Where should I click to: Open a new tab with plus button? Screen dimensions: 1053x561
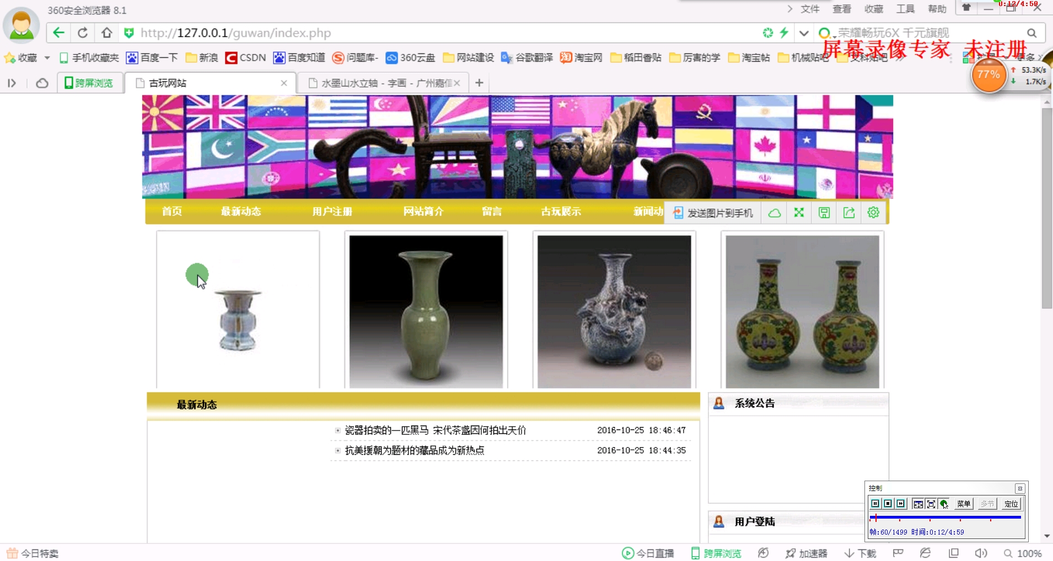pos(479,83)
